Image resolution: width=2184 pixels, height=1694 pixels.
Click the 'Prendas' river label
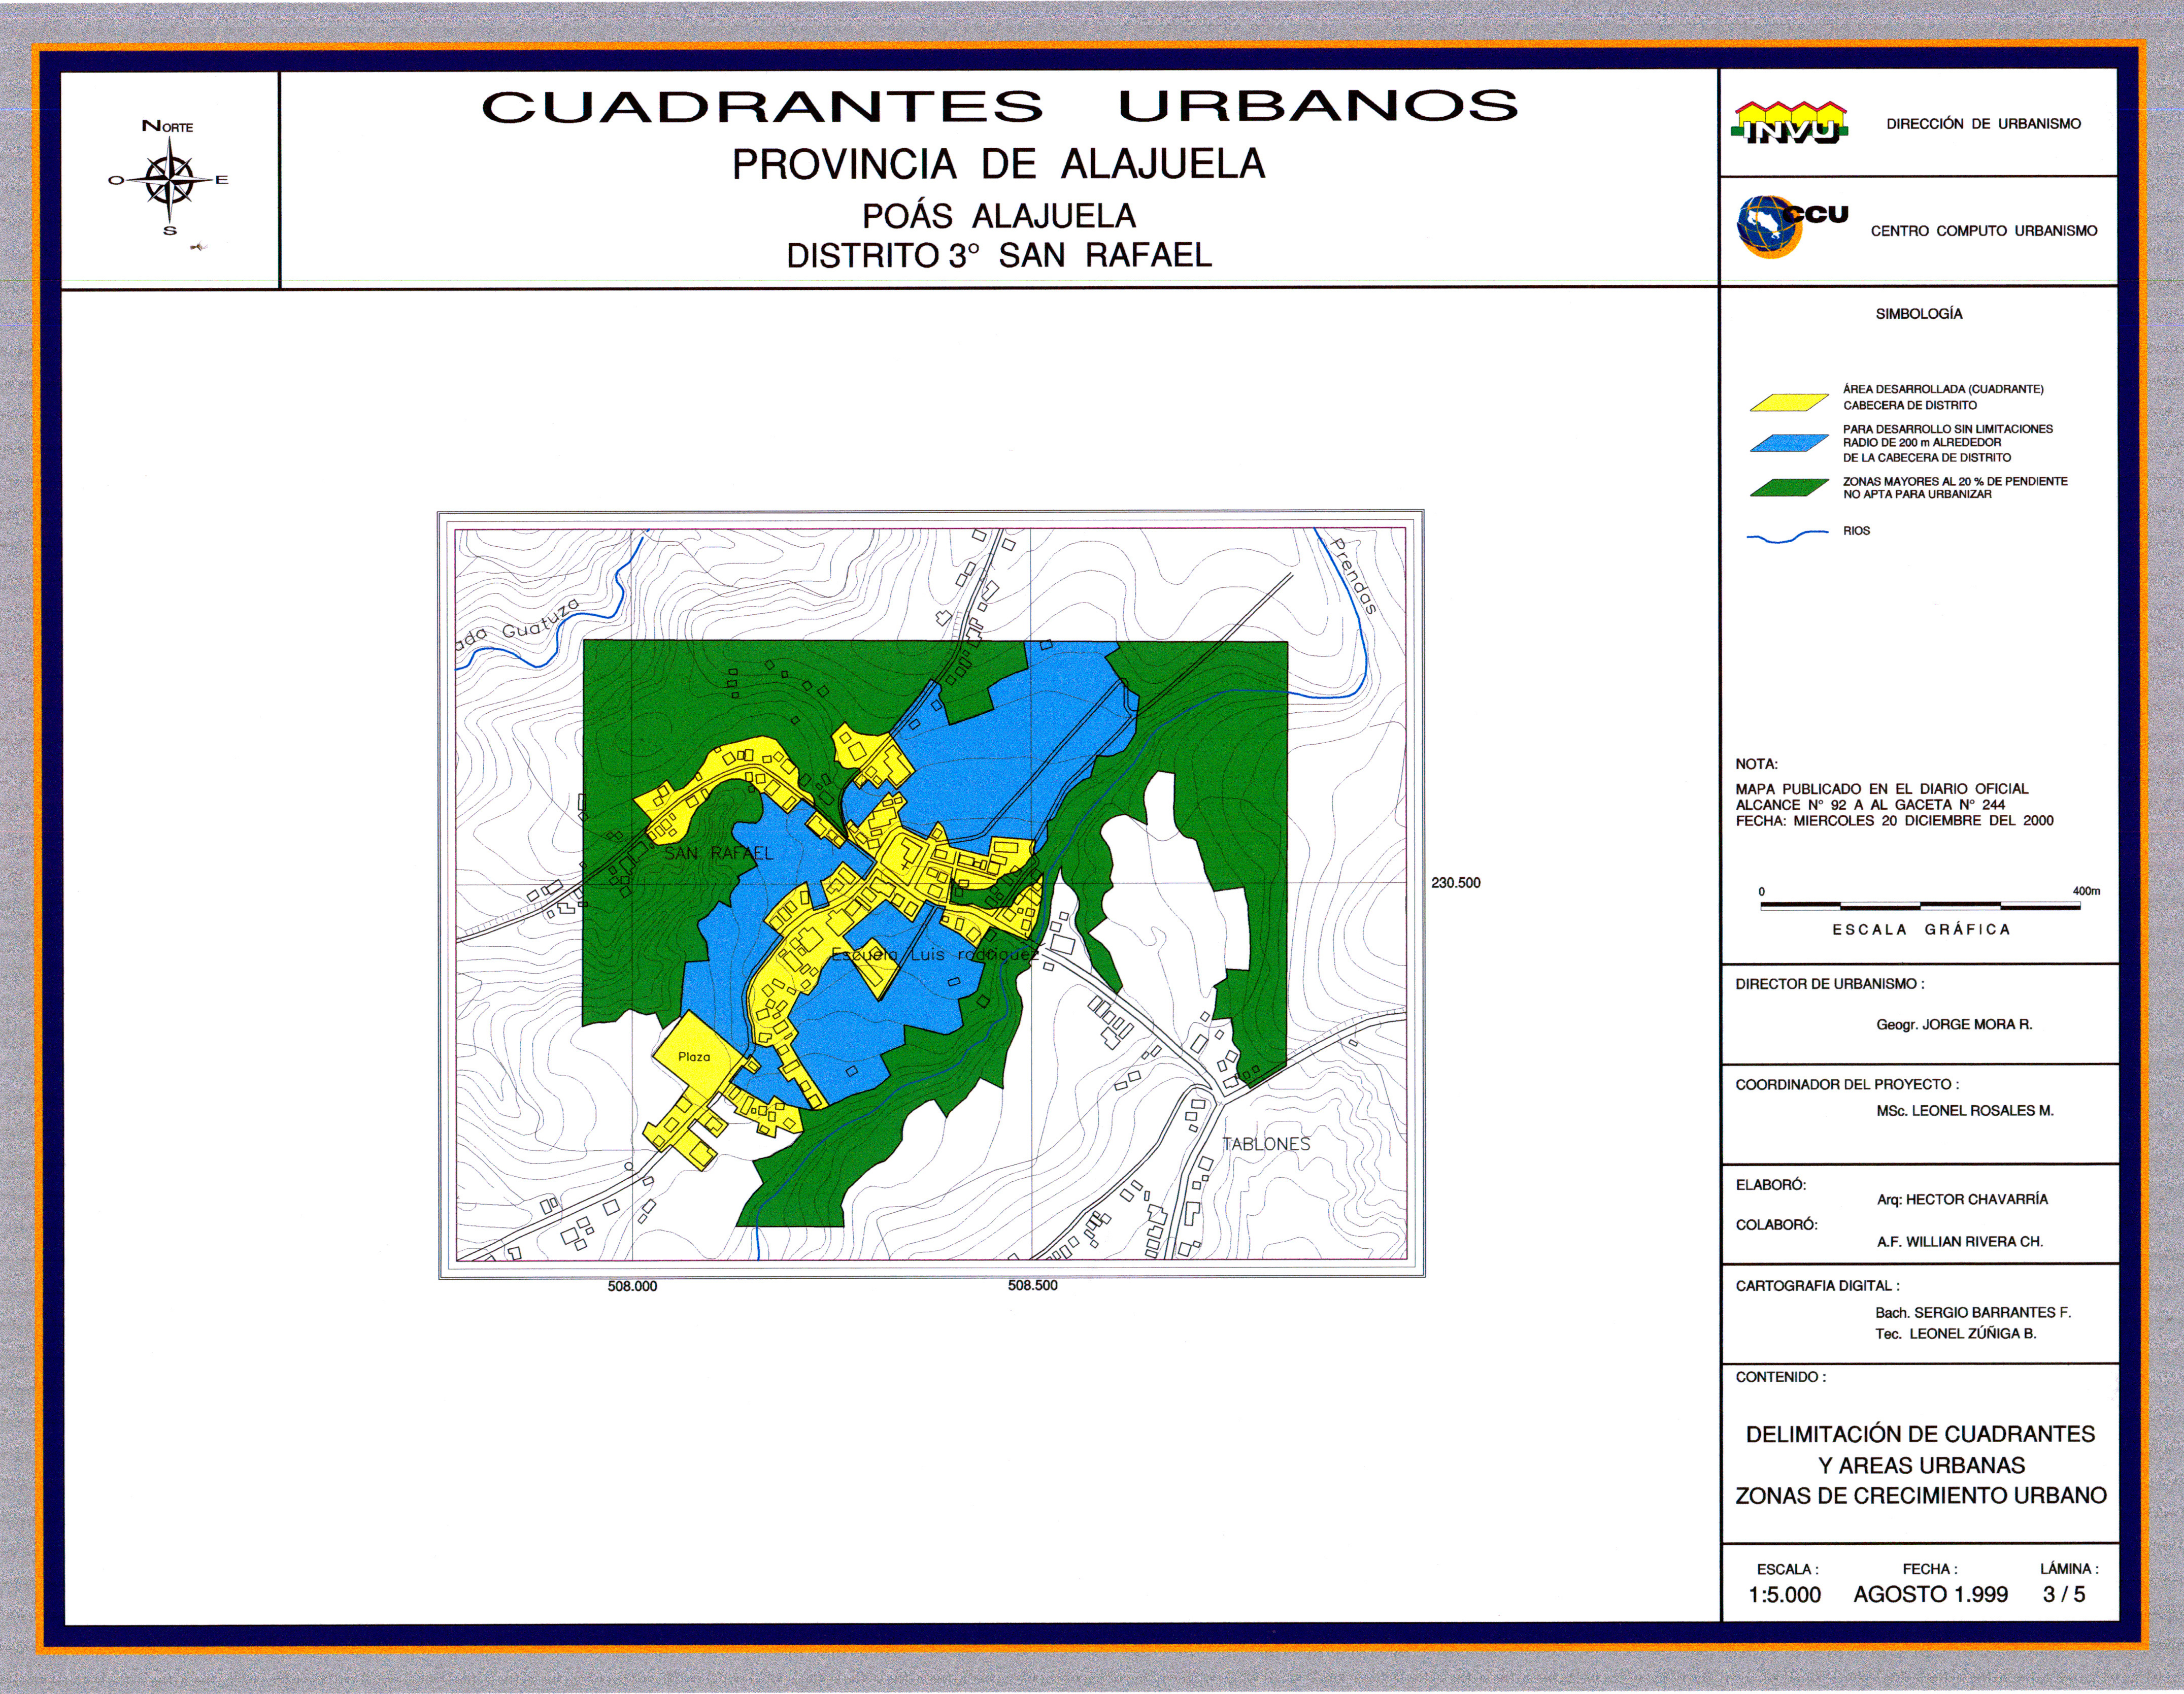click(x=1355, y=577)
